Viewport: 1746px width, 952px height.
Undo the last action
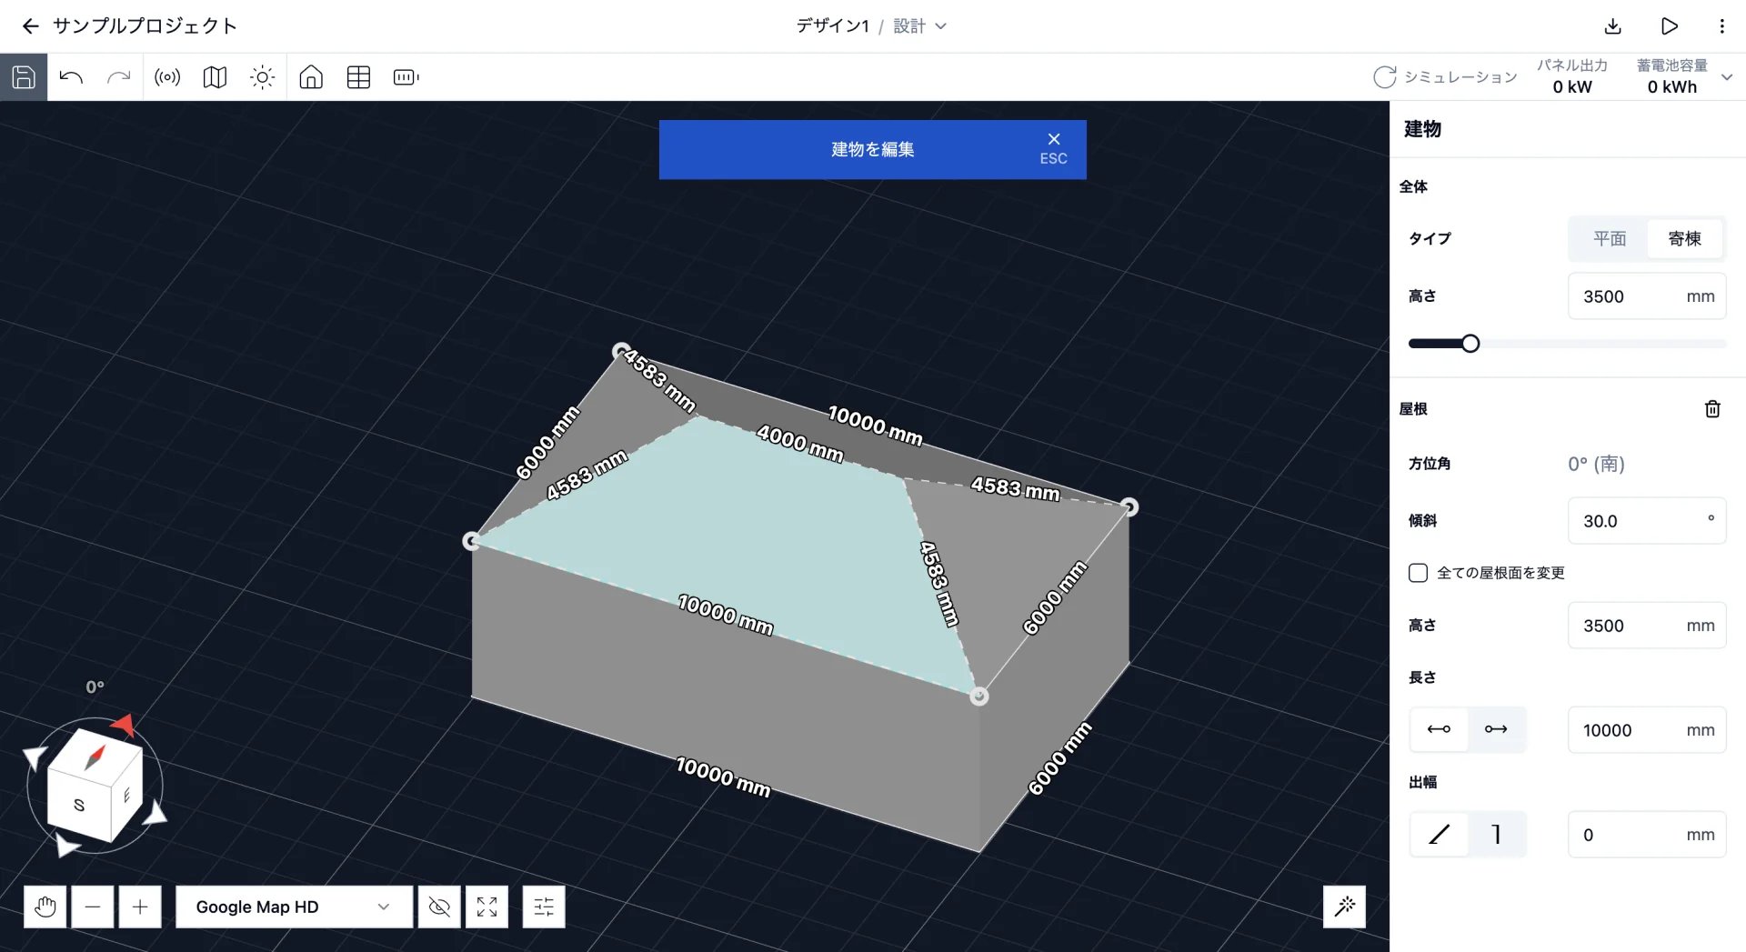coord(71,77)
